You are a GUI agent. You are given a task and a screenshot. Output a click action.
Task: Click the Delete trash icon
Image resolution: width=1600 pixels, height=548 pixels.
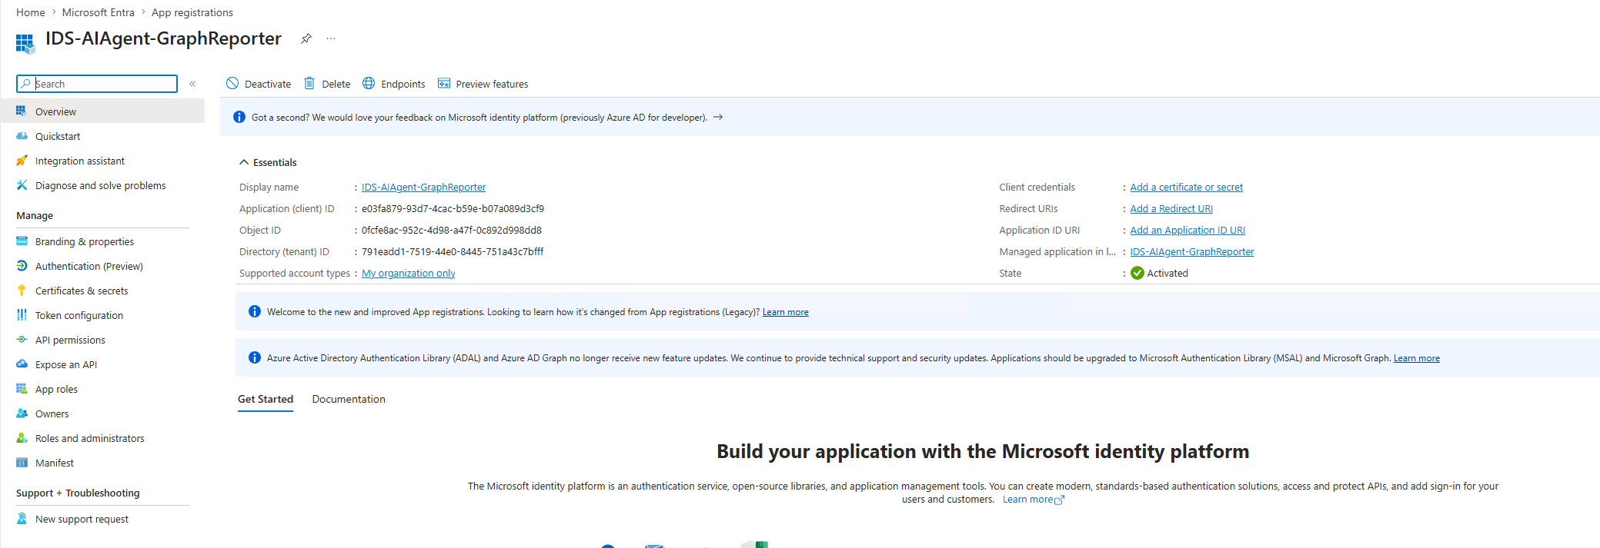click(x=309, y=83)
